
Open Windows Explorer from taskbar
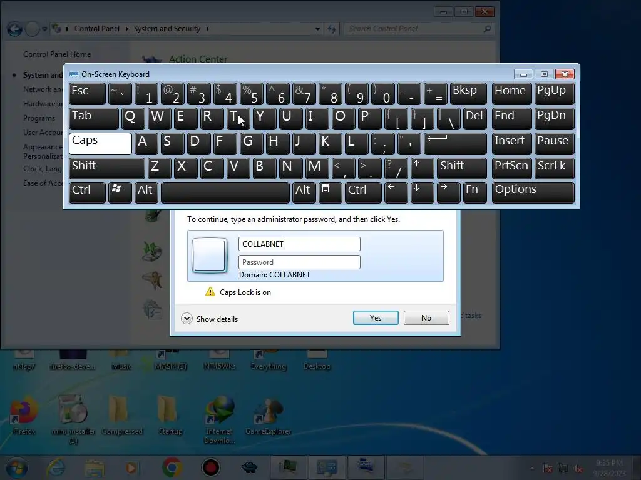(x=95, y=467)
